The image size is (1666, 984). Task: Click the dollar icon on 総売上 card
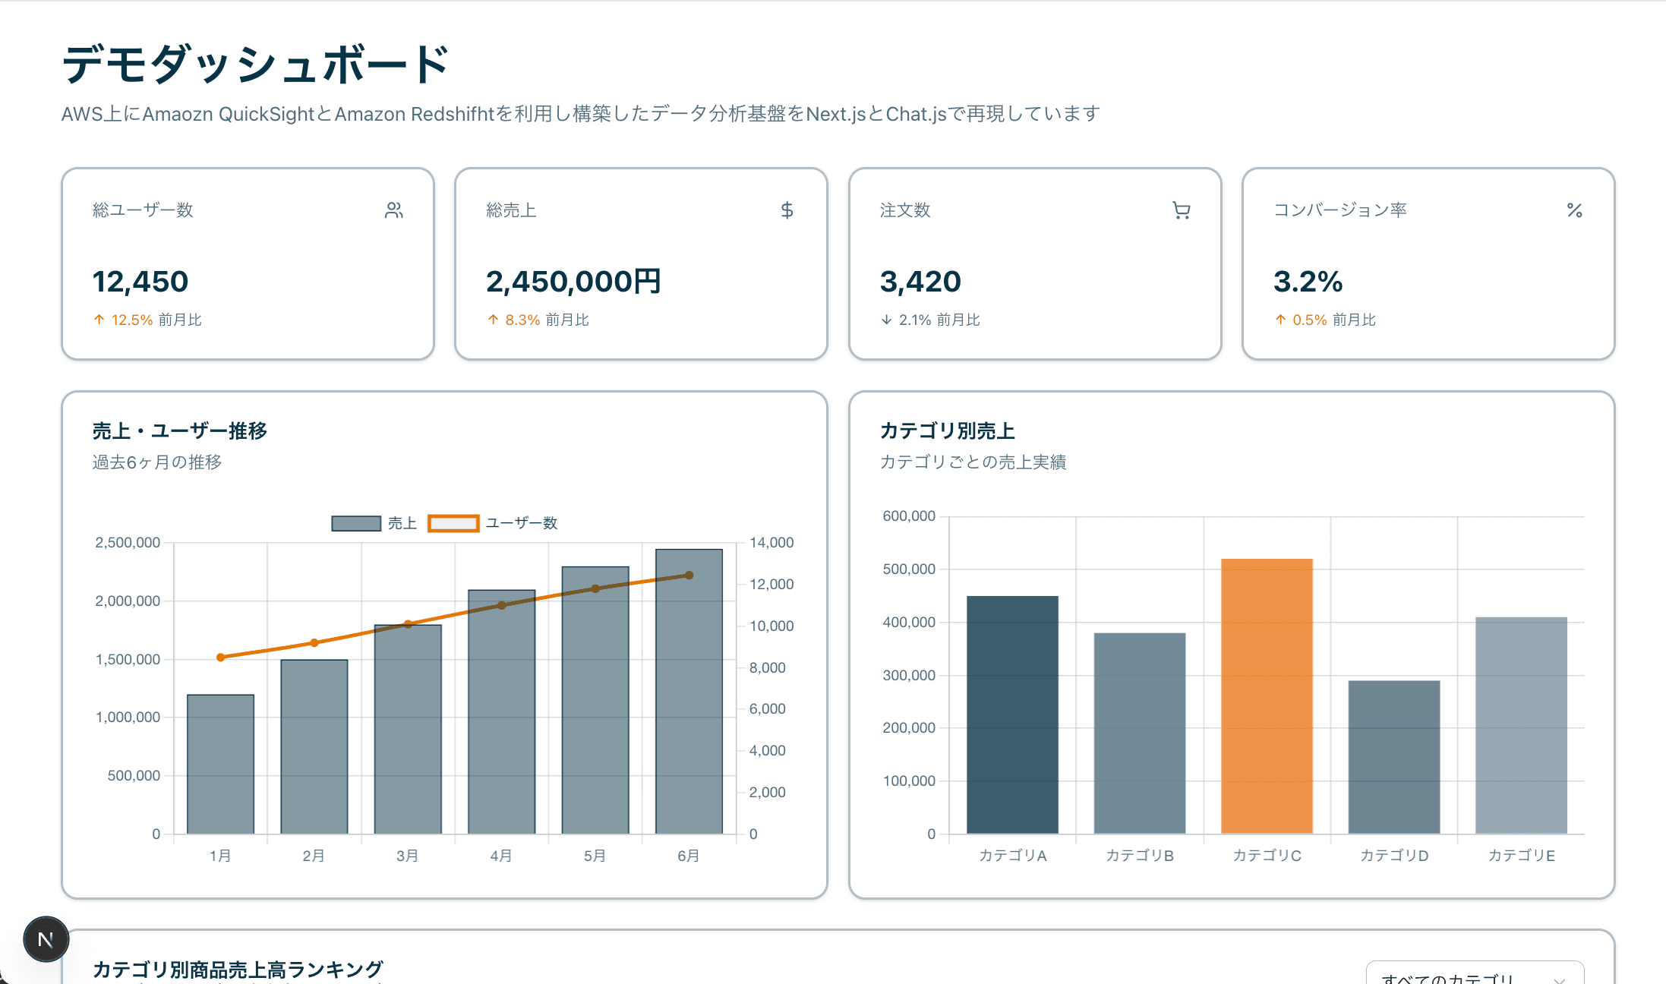[x=787, y=210]
